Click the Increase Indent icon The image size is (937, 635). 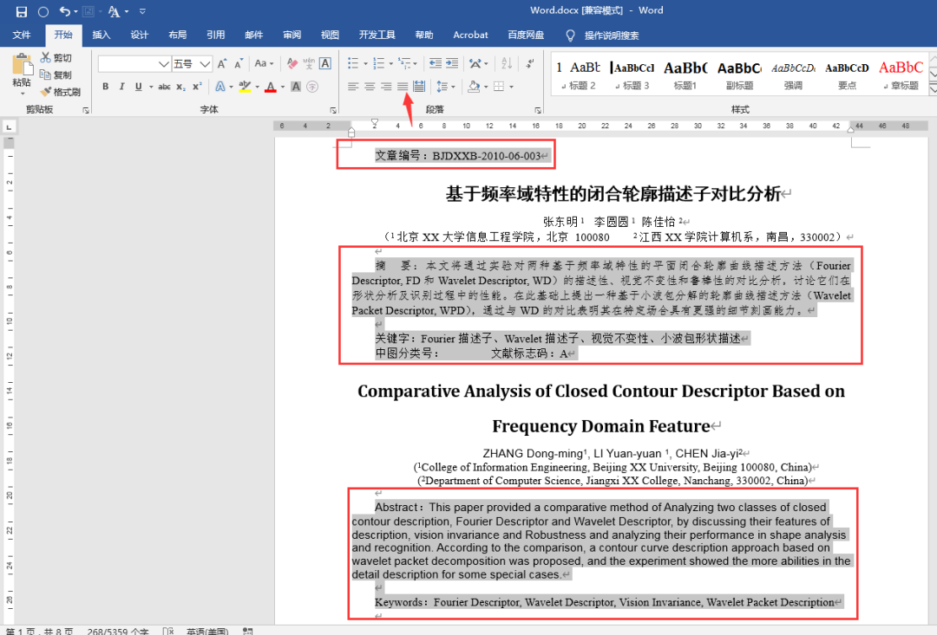pos(452,63)
